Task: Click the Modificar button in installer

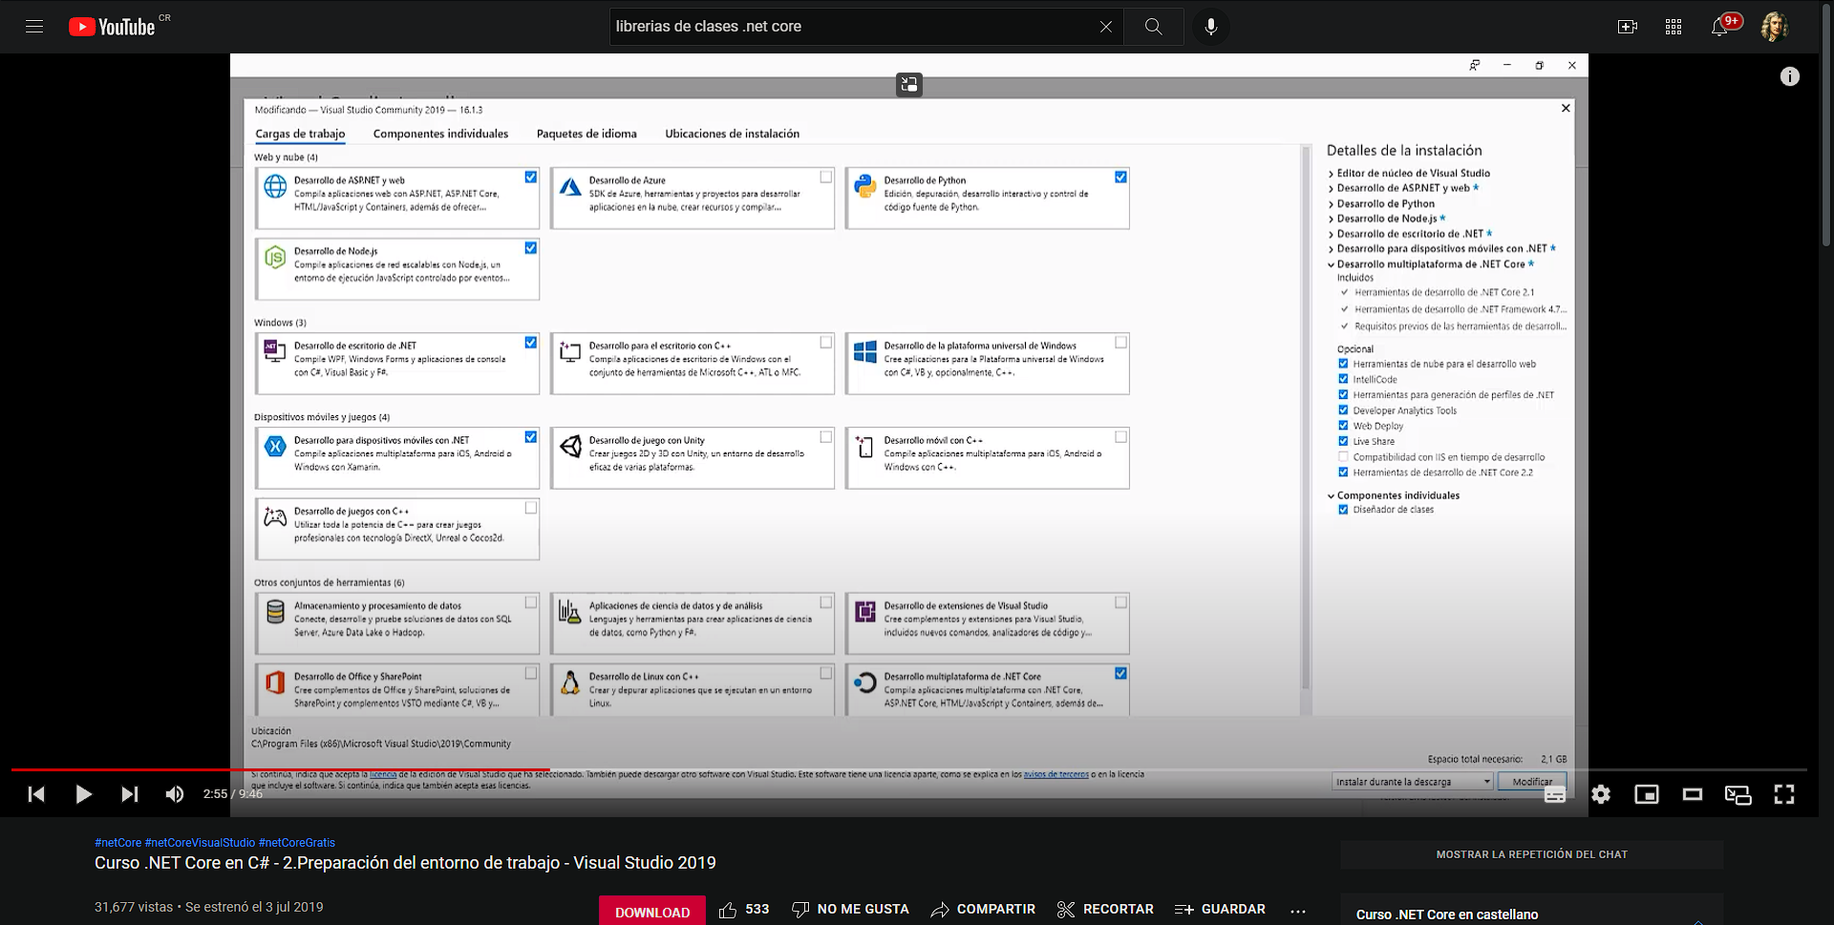Action: 1532,782
